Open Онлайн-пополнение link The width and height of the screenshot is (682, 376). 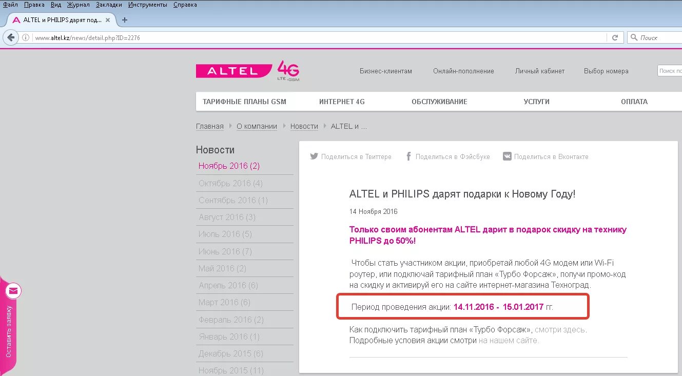pyautogui.click(x=463, y=71)
